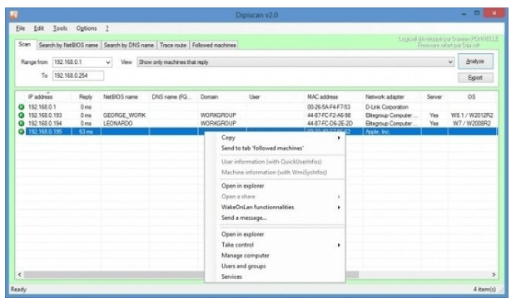Image resolution: width=511 pixels, height=303 pixels.
Task: Open the File menu
Action: 21,28
